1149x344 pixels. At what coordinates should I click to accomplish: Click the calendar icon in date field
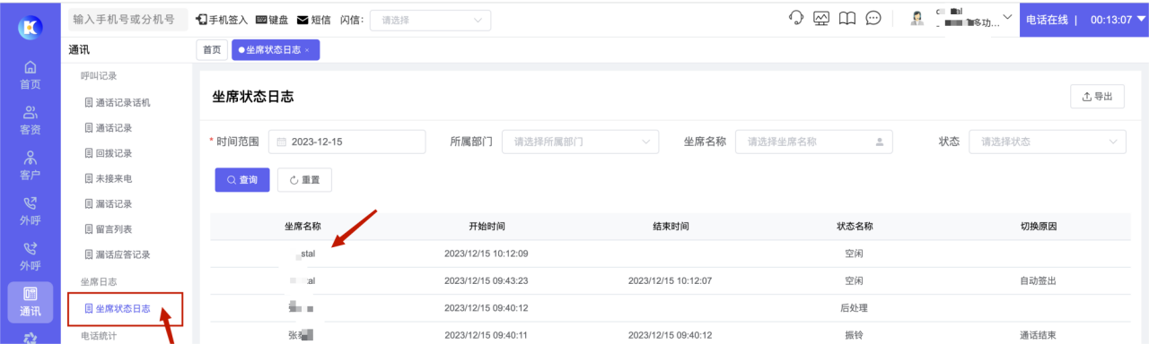click(x=281, y=142)
